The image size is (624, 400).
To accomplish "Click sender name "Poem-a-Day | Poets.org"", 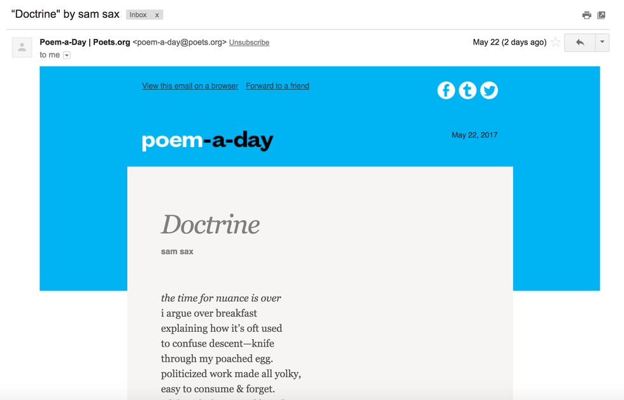I will [x=85, y=42].
